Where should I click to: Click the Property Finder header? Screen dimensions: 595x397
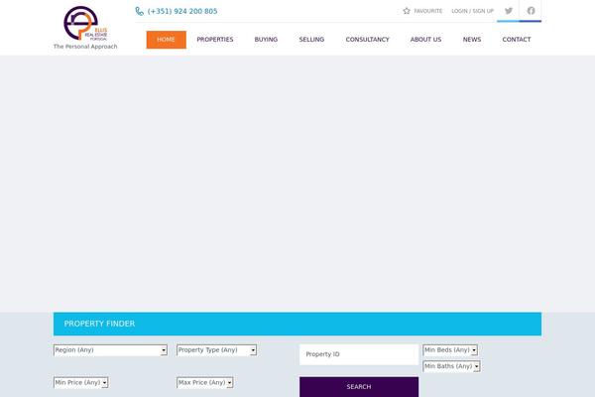[x=297, y=325]
